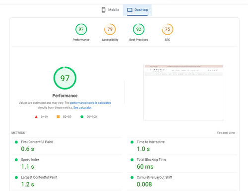Click the Total Blocking Time label
Screen dimensions: 248x191
(x=151, y=159)
